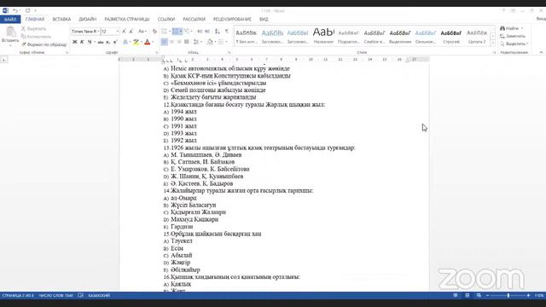Click the Increase Indent icon

[x=207, y=32]
